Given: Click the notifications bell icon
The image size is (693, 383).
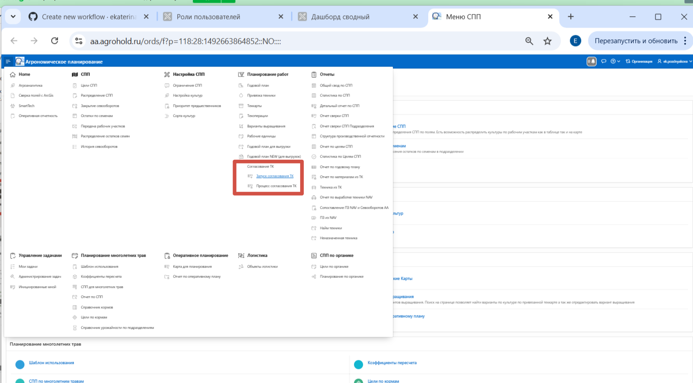Looking at the screenshot, I should click(x=591, y=62).
